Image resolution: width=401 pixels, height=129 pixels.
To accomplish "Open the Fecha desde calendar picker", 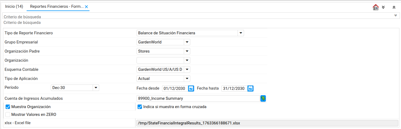I will [x=191, y=88].
